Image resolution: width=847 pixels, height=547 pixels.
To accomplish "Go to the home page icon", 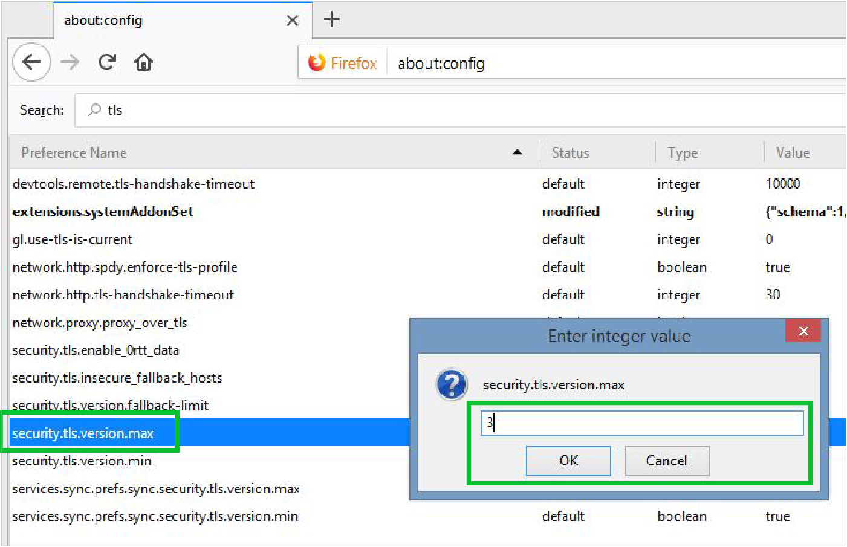I will tap(143, 62).
